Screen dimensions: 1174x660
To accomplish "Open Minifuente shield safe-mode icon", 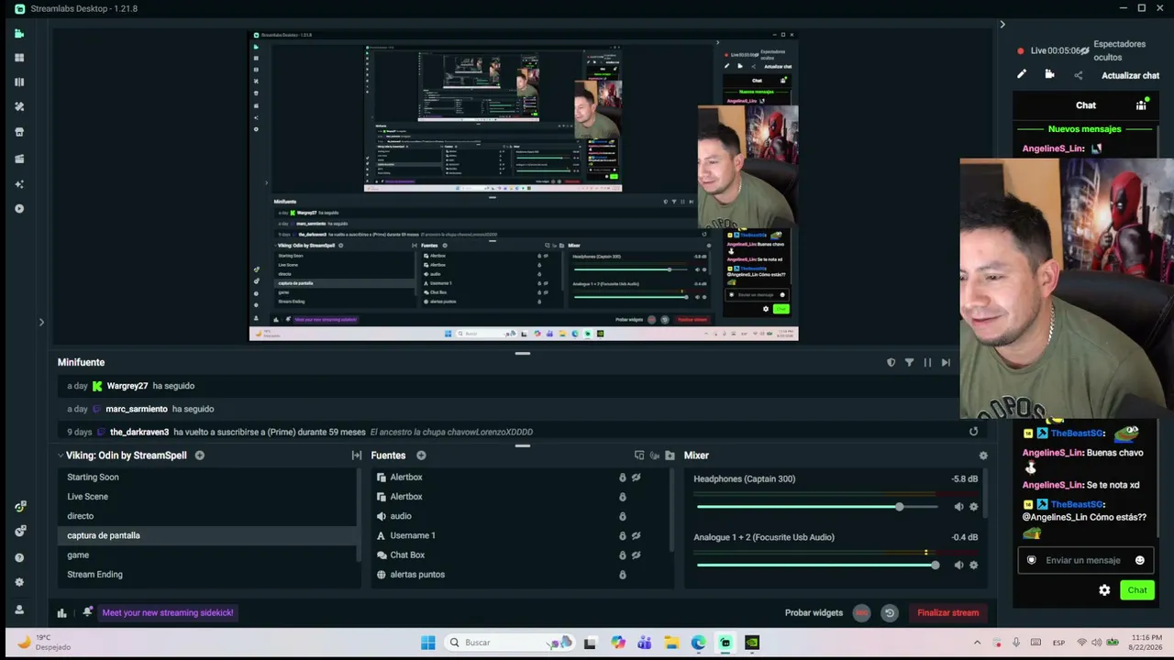I will (891, 363).
